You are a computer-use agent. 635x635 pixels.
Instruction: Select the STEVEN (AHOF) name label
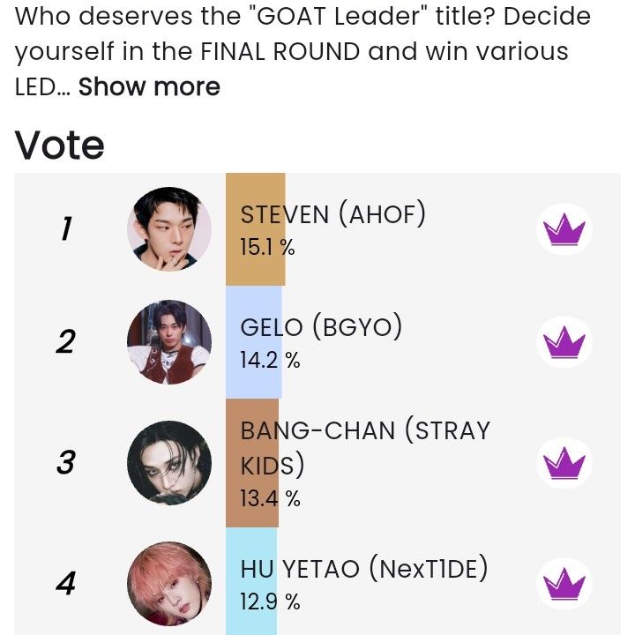(x=332, y=214)
